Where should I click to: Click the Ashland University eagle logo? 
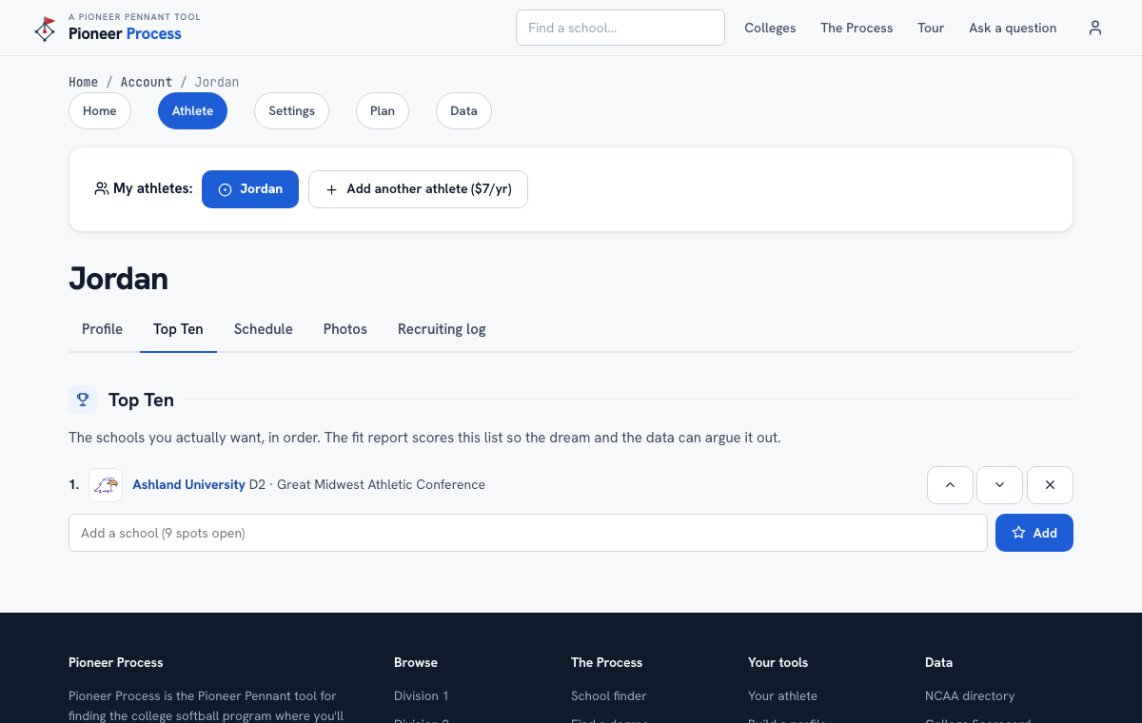point(106,485)
